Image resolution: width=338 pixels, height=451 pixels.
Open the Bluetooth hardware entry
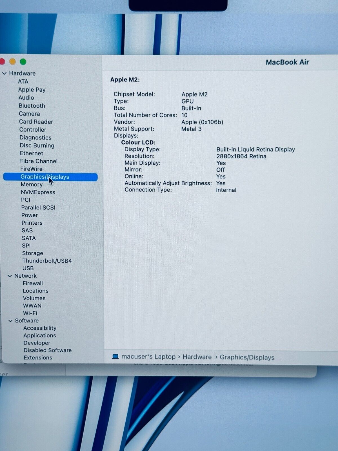click(32, 106)
